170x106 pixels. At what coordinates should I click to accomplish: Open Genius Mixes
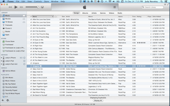(x=10, y=71)
